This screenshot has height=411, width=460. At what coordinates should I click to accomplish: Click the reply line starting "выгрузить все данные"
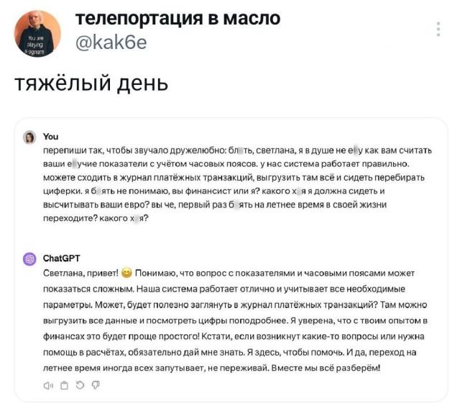pyautogui.click(x=237, y=320)
